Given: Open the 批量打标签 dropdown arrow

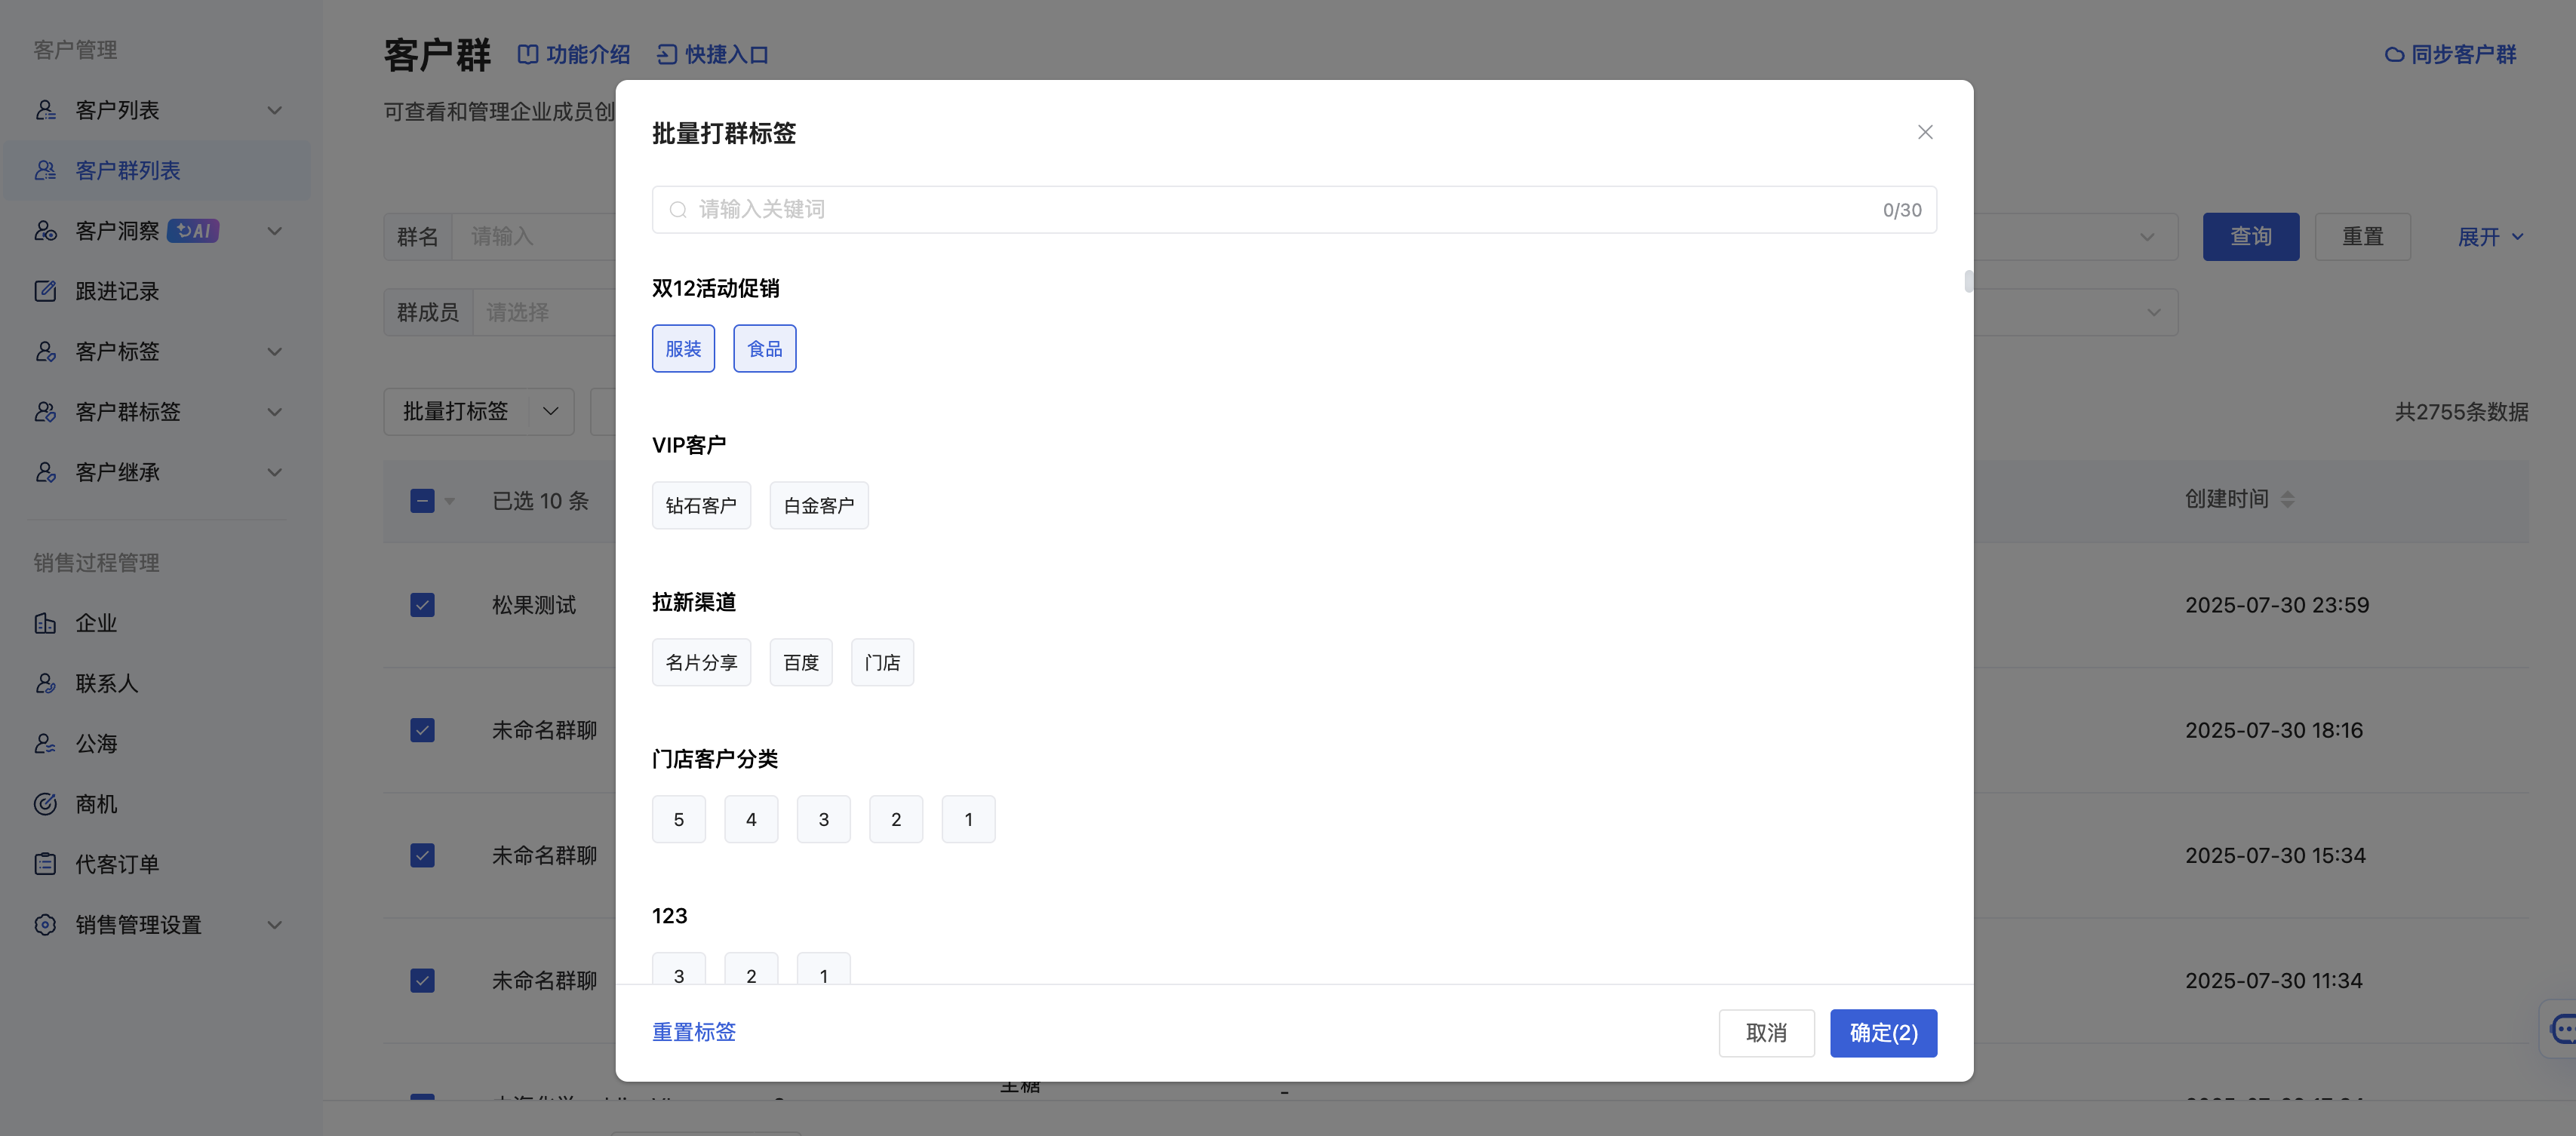Looking at the screenshot, I should coord(550,412).
